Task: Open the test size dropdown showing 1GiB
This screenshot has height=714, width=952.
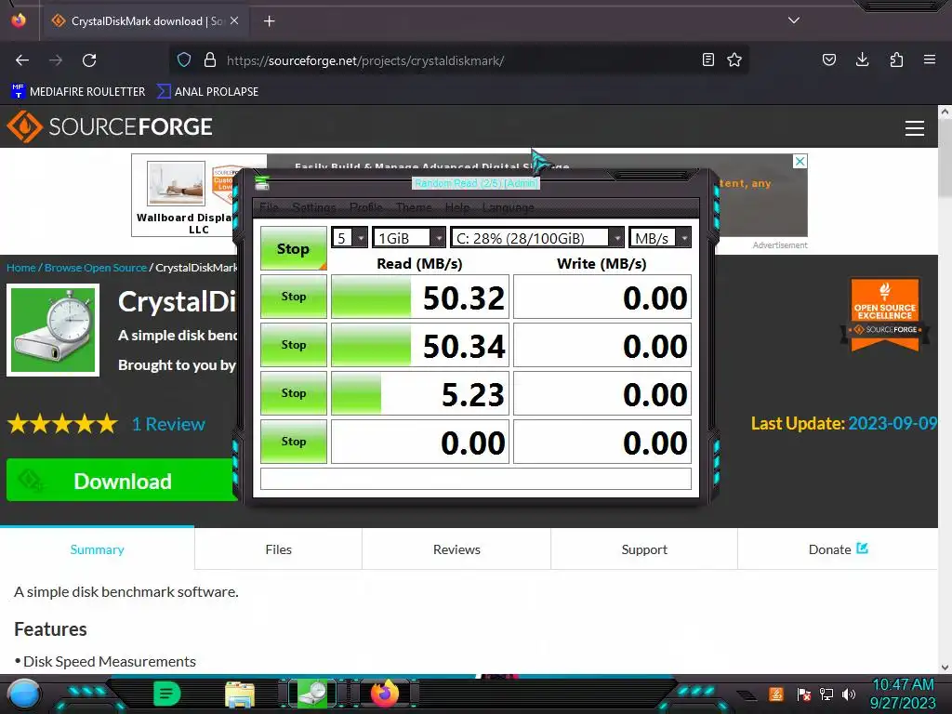Action: coord(409,237)
